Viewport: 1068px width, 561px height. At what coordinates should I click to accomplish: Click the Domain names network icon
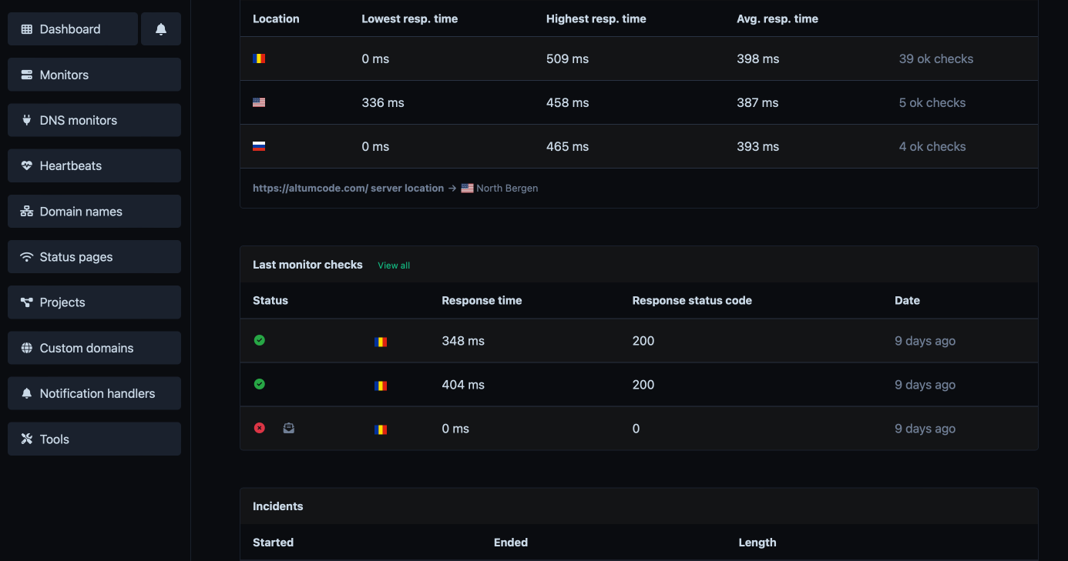click(27, 212)
